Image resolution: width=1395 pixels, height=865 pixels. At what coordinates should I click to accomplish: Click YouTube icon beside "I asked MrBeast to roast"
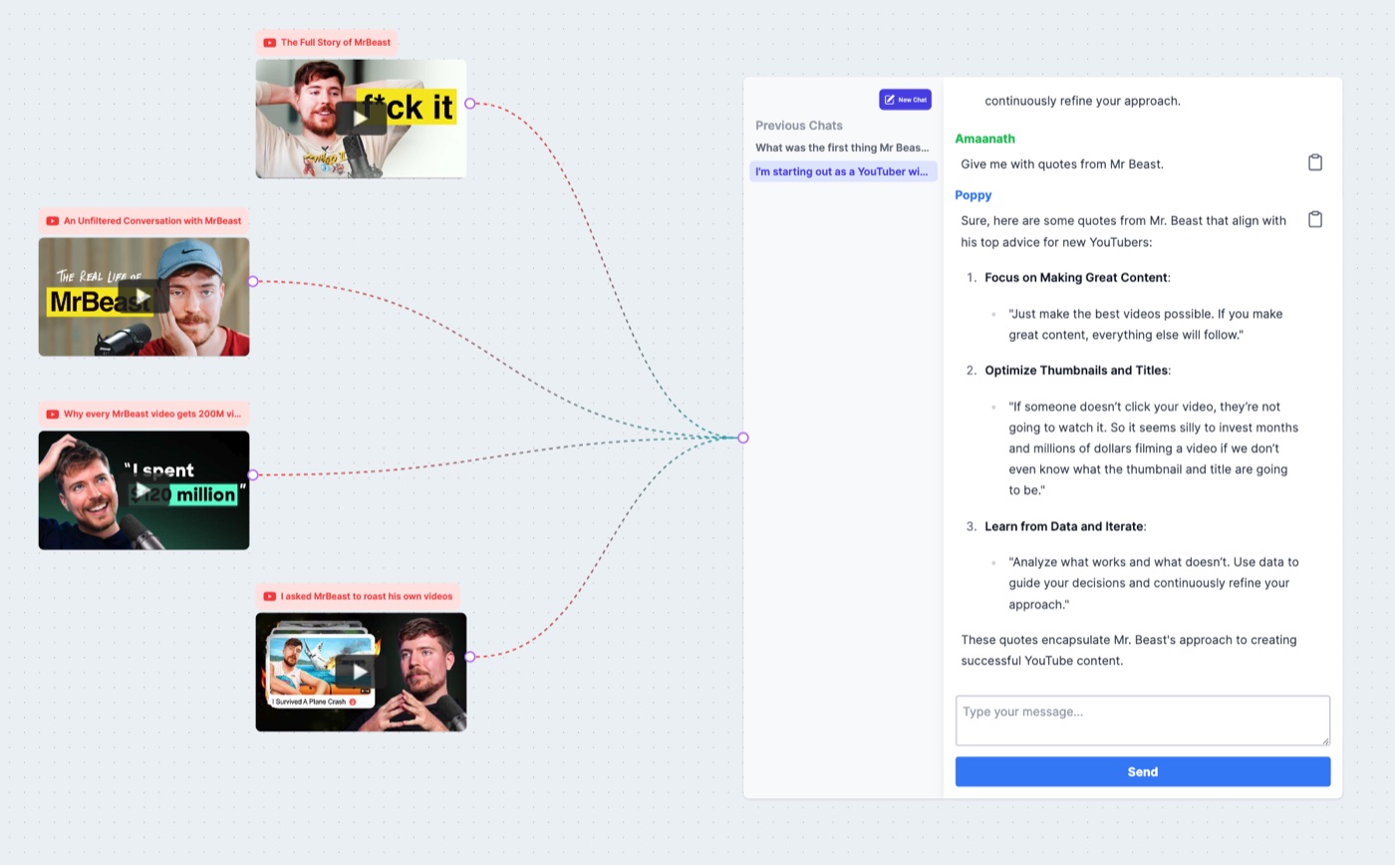point(269,597)
